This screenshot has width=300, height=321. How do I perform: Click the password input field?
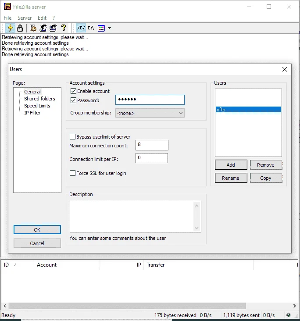click(150, 100)
